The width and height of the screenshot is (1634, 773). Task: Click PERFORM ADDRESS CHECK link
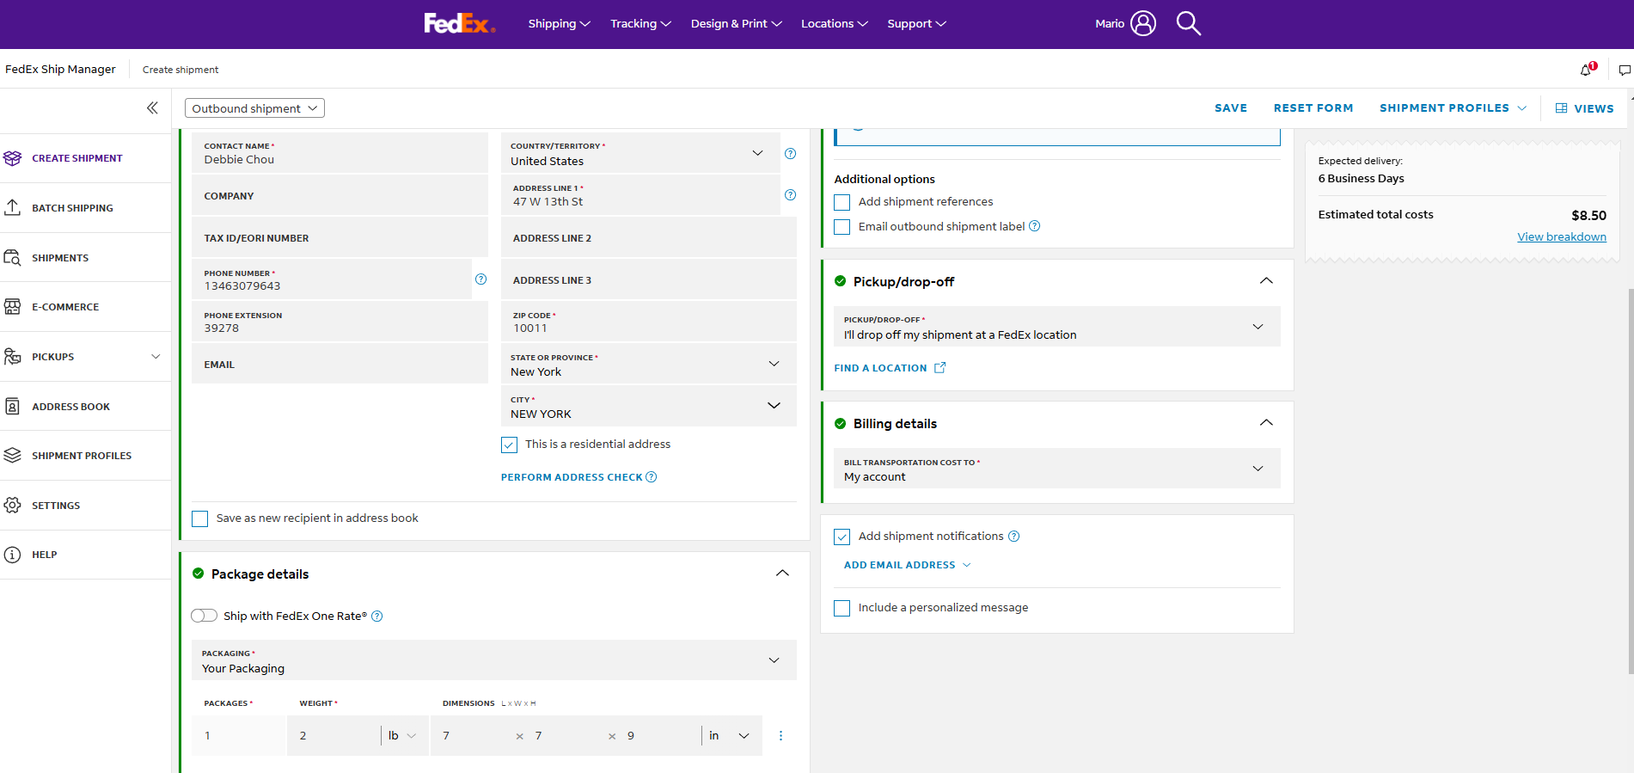click(572, 477)
